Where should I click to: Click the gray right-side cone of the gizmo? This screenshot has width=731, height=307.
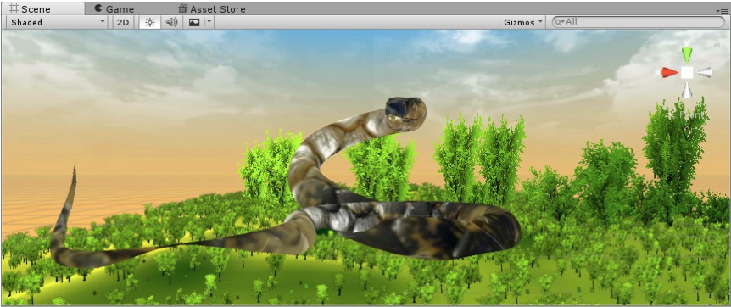705,72
